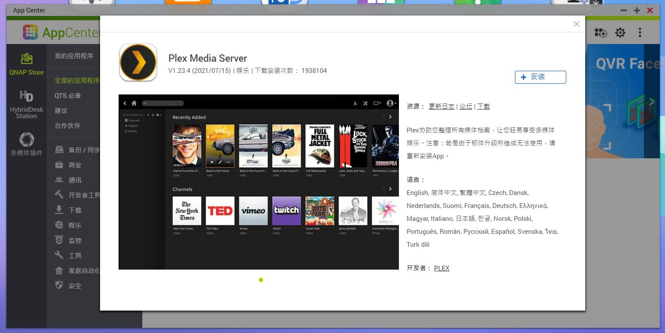This screenshot has width=665, height=333.
Task: Open the security (安全) category
Action: point(75,286)
